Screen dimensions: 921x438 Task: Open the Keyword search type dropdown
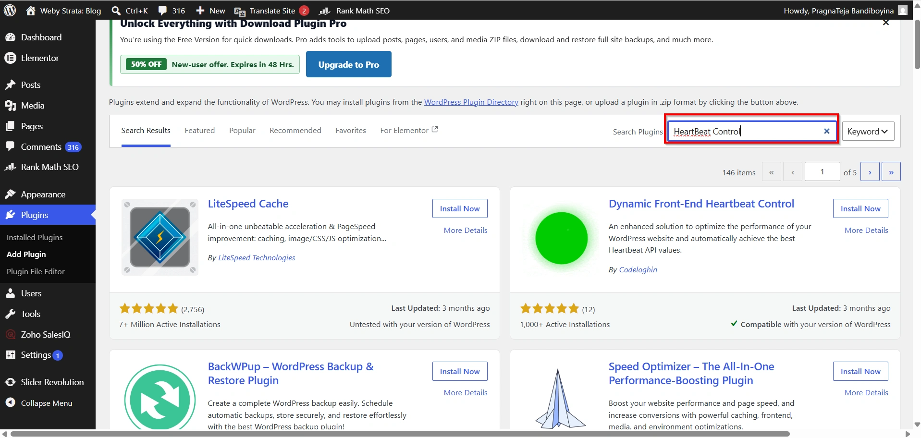868,131
